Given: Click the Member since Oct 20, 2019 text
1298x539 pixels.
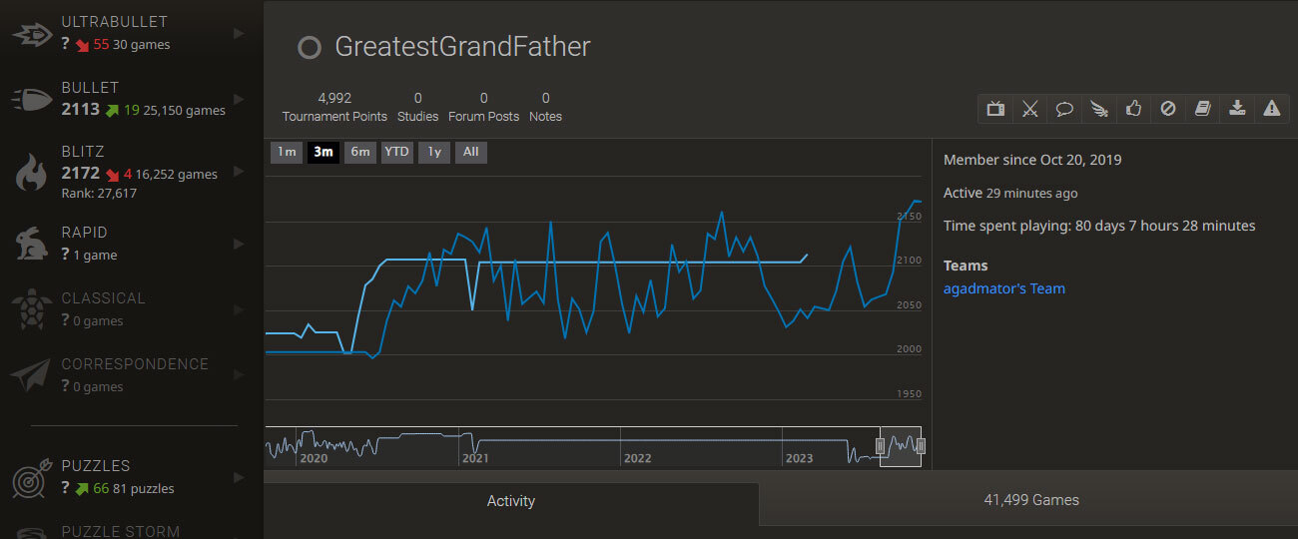Looking at the screenshot, I should coord(1032,160).
